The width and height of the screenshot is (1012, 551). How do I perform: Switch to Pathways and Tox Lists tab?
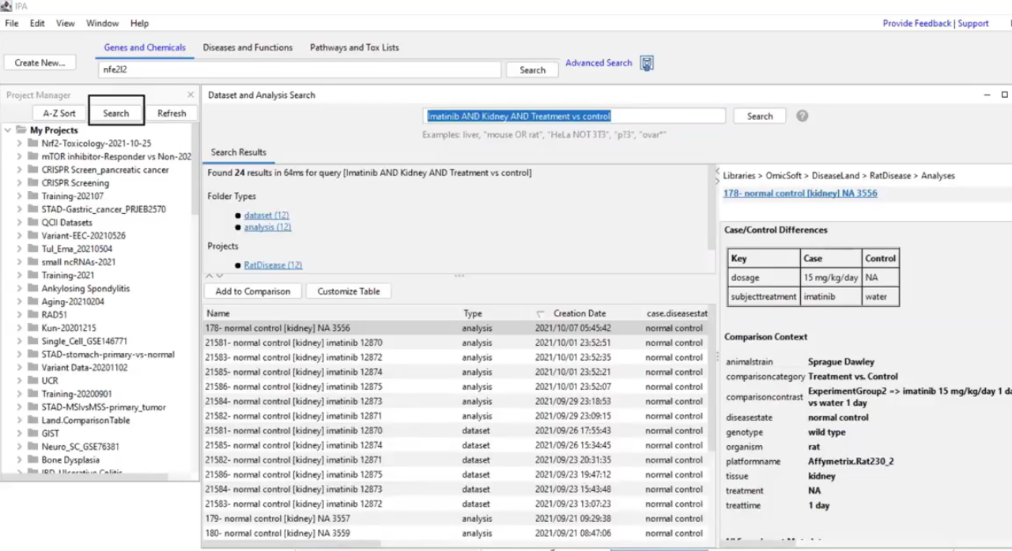tap(354, 47)
